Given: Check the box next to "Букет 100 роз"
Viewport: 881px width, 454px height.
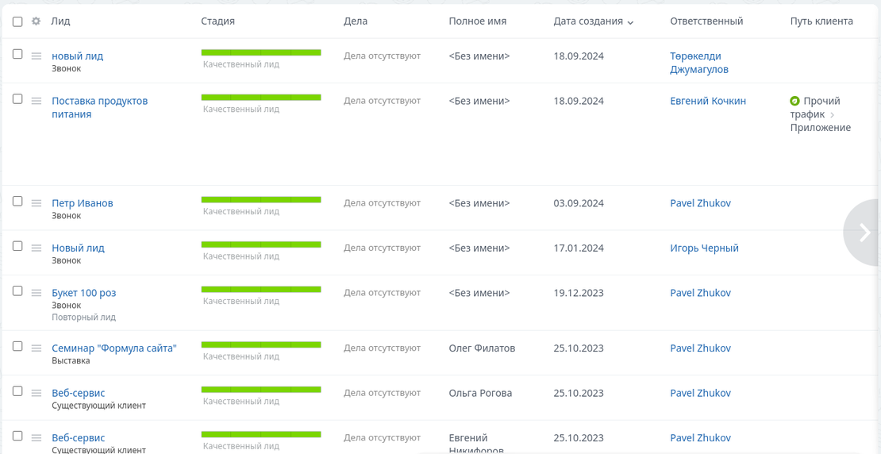Looking at the screenshot, I should (17, 291).
